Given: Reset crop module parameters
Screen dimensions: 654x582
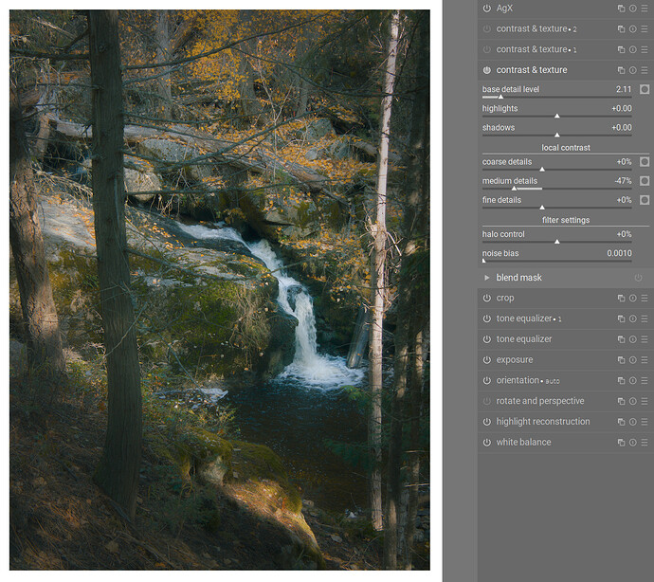Looking at the screenshot, I should (633, 298).
